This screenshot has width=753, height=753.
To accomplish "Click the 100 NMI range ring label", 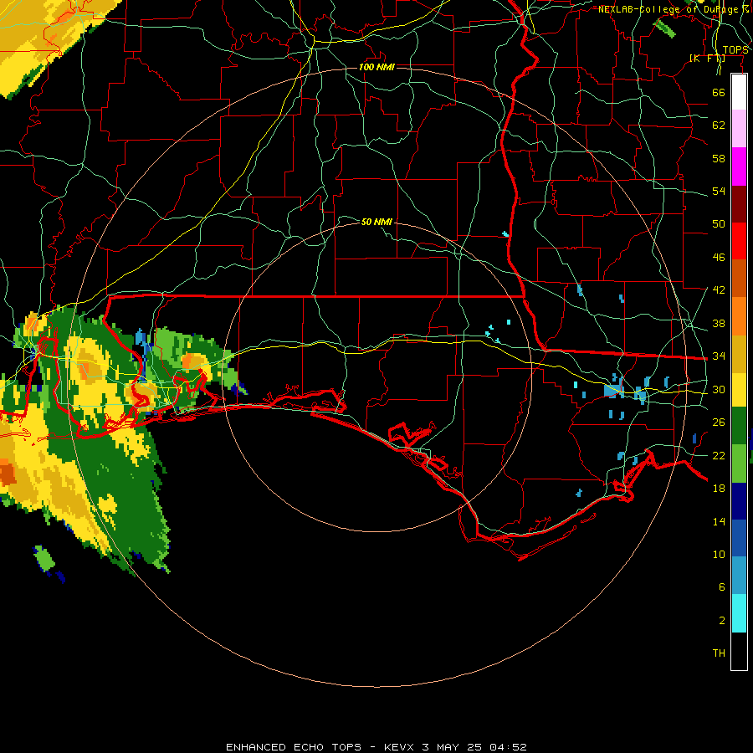I will pos(376,67).
